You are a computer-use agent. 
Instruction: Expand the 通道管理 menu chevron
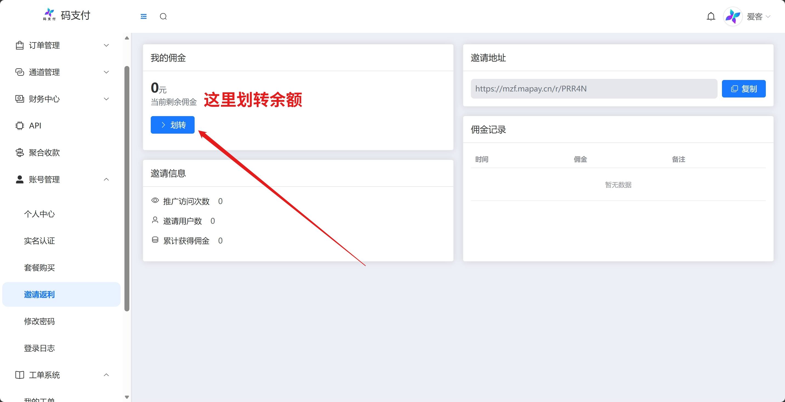[x=106, y=72]
